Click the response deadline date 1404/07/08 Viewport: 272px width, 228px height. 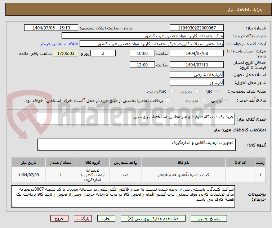tap(197, 53)
